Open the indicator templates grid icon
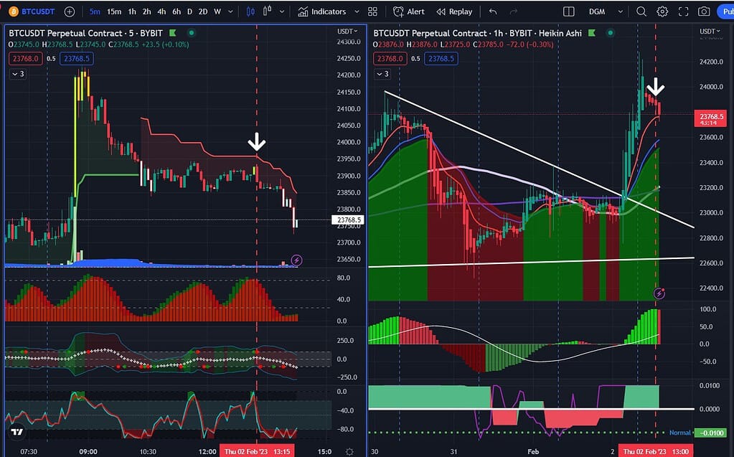This screenshot has width=734, height=457. tap(372, 11)
